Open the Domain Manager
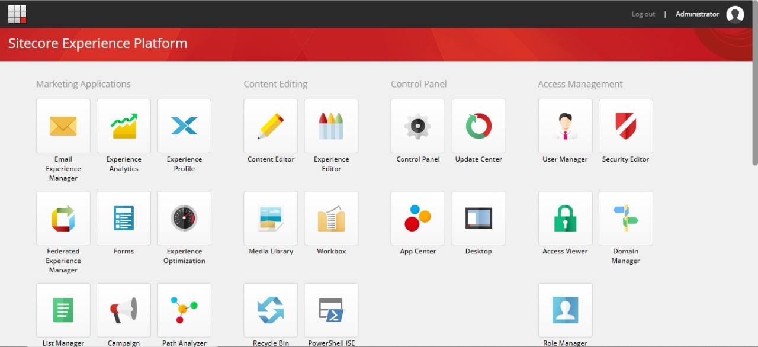Screen dimensions: 758x347 pos(626,218)
